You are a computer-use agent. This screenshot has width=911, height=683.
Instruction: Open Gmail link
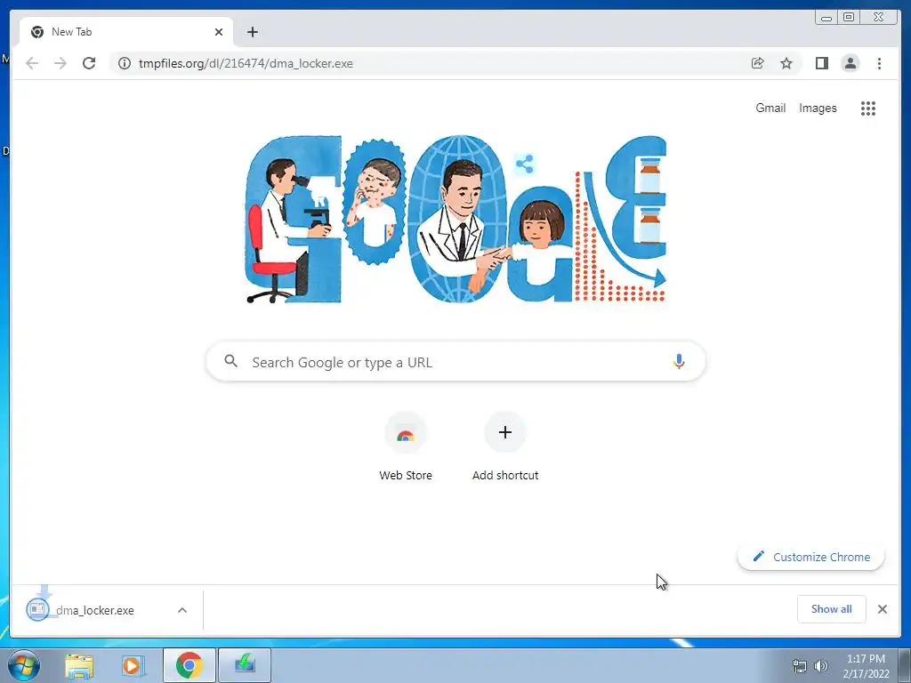pos(770,108)
